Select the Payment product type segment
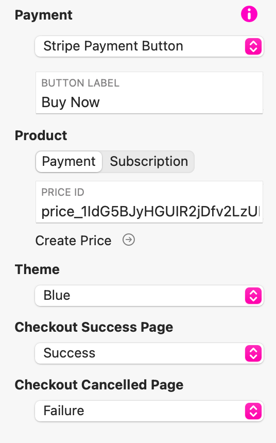276x443 pixels. coord(68,162)
